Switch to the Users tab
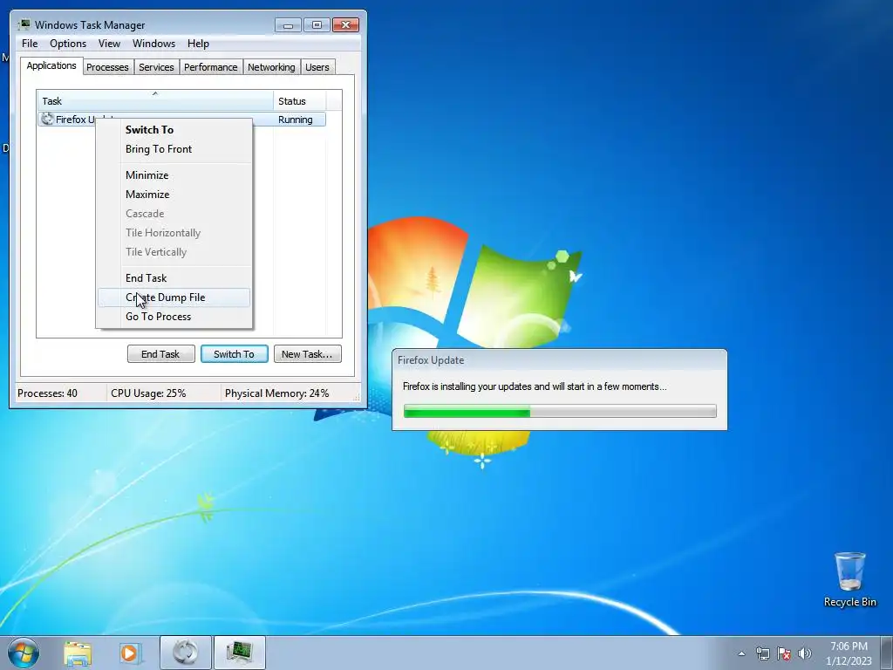The width and height of the screenshot is (893, 670). click(317, 67)
